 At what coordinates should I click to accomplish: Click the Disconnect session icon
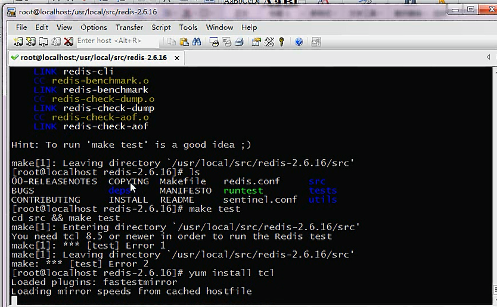click(x=69, y=42)
